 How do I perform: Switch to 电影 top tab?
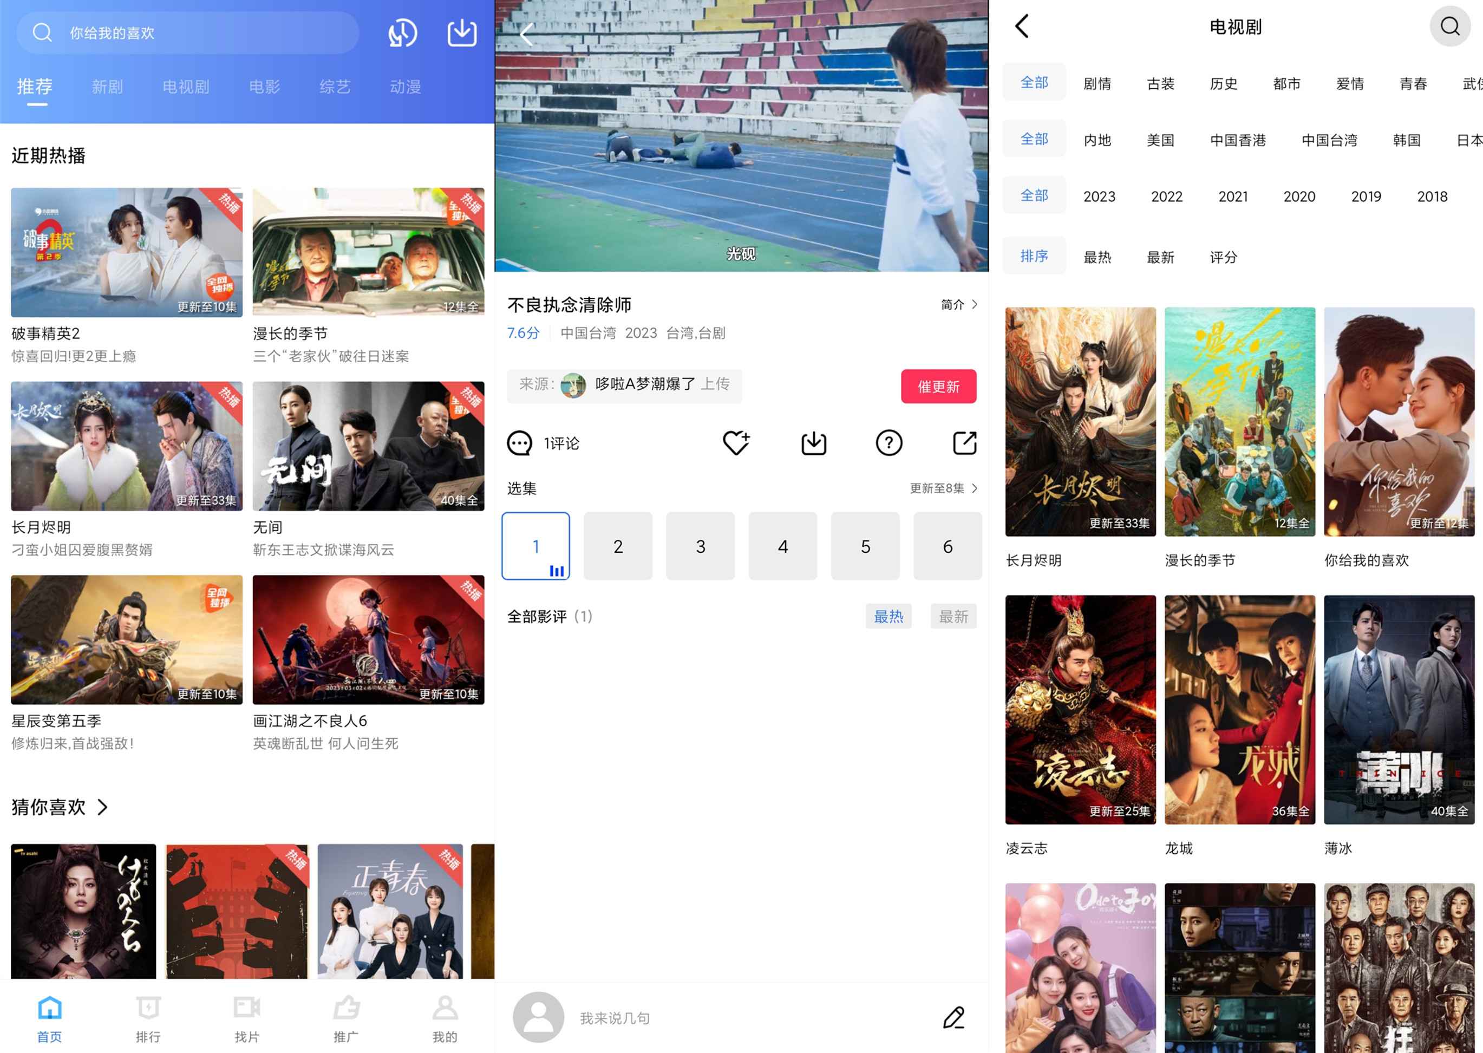click(x=265, y=87)
